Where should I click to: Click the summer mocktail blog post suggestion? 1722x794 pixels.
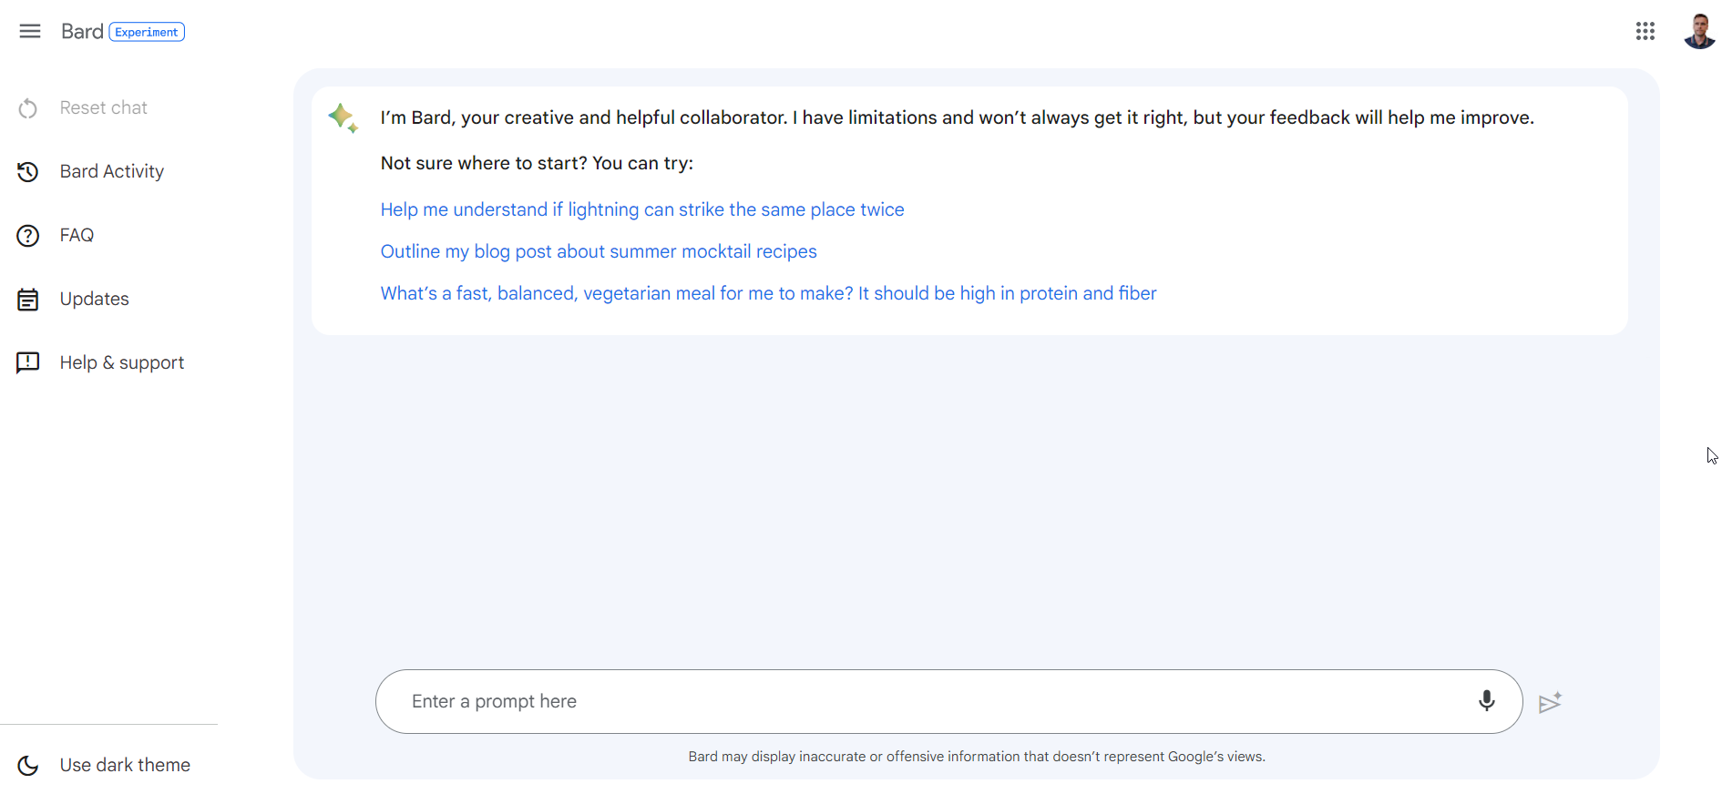tap(599, 252)
